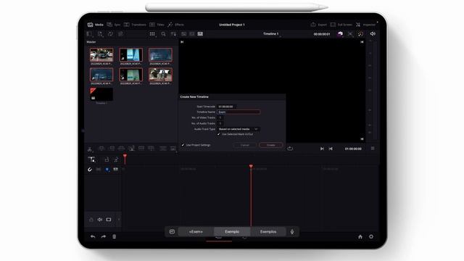Open the Audio Track Type dropdown
The width and height of the screenshot is (464, 261).
(239, 129)
